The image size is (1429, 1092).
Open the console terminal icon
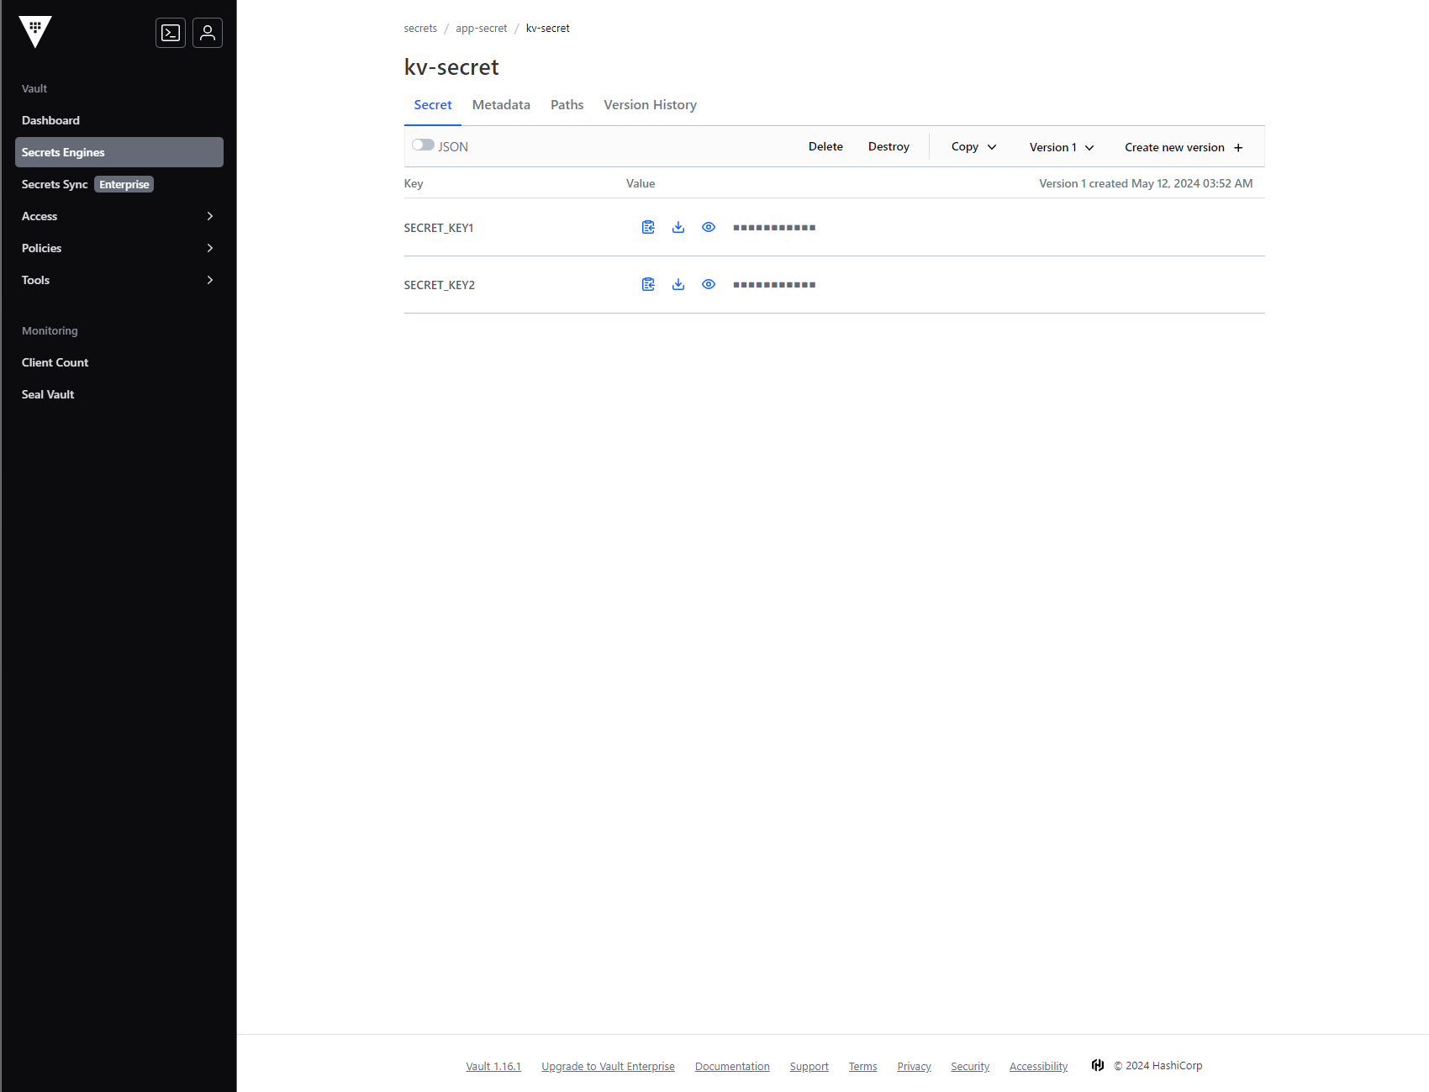pyautogui.click(x=171, y=33)
